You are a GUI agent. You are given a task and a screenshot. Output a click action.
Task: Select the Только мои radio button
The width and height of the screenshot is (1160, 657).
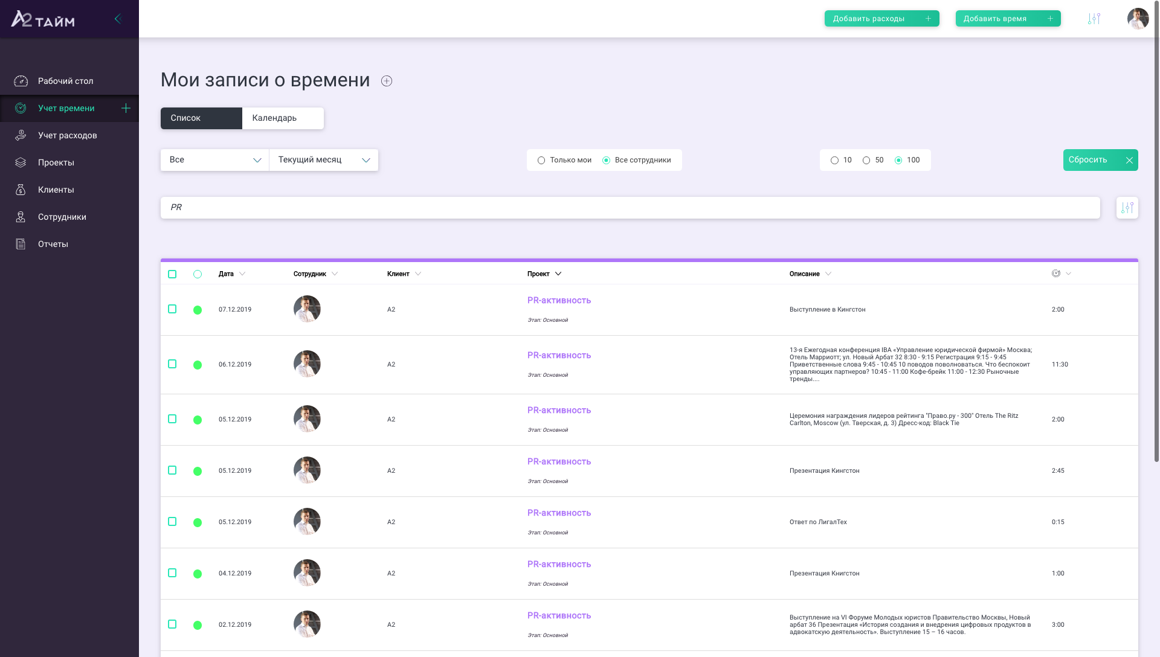coord(541,160)
